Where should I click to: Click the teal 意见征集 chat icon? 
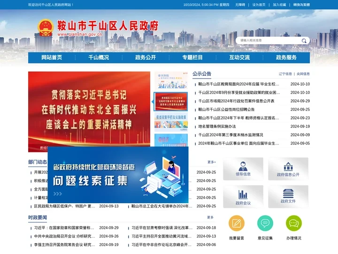(x=265, y=223)
